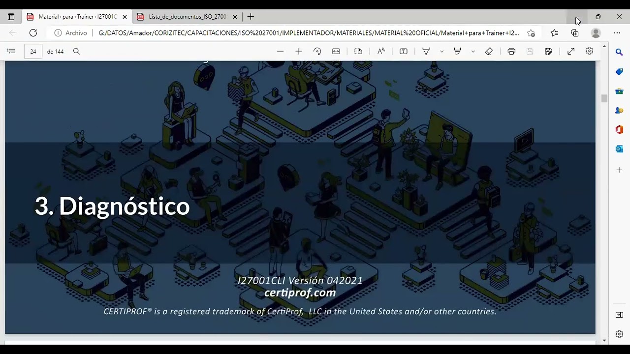Open sidebar settings gear at bottom
Viewport: 630px width, 354px height.
click(x=619, y=334)
